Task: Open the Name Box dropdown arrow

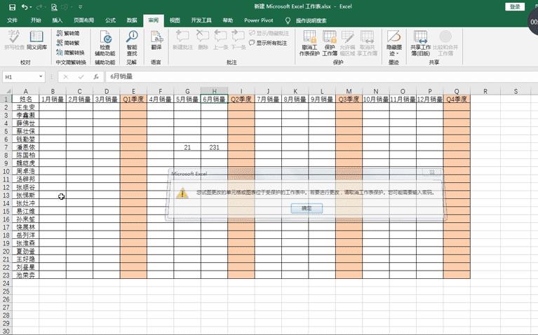Action: 42,77
